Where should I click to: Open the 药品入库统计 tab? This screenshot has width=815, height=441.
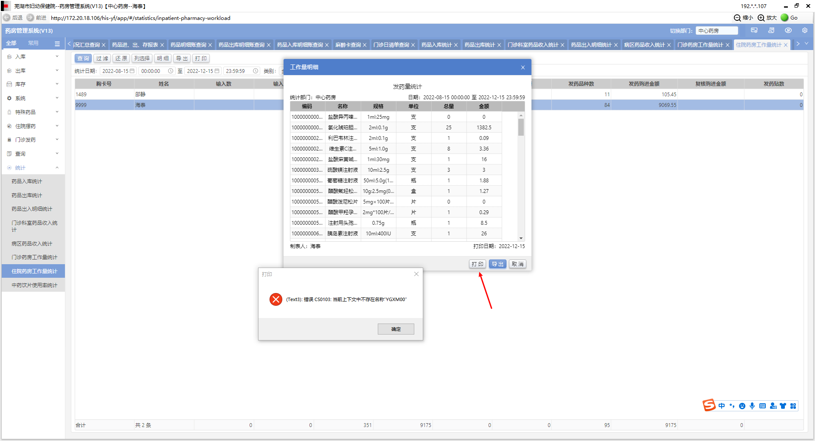[x=436, y=45]
